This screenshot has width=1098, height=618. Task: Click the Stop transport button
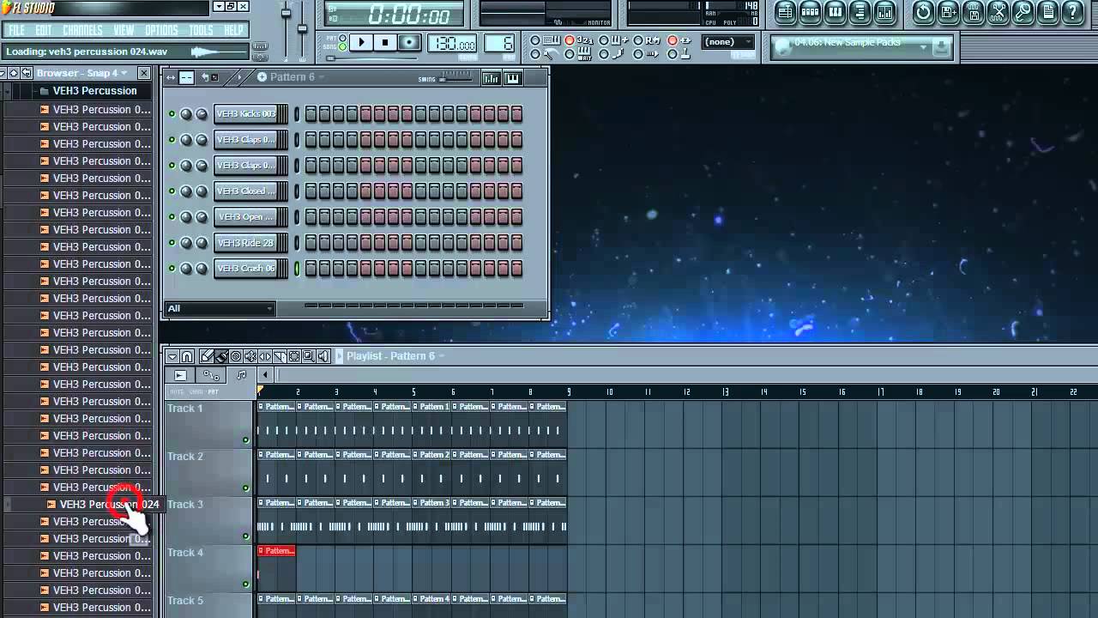[385, 42]
